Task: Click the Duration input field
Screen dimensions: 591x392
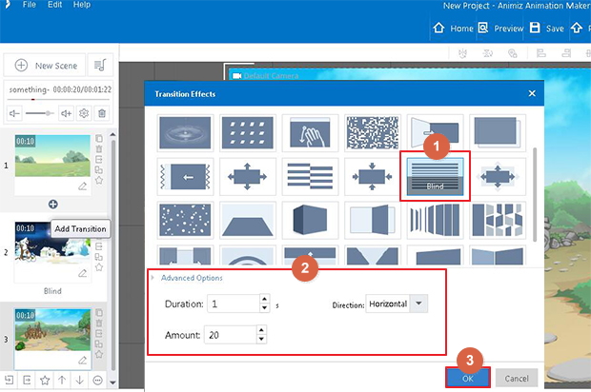Action: click(234, 304)
